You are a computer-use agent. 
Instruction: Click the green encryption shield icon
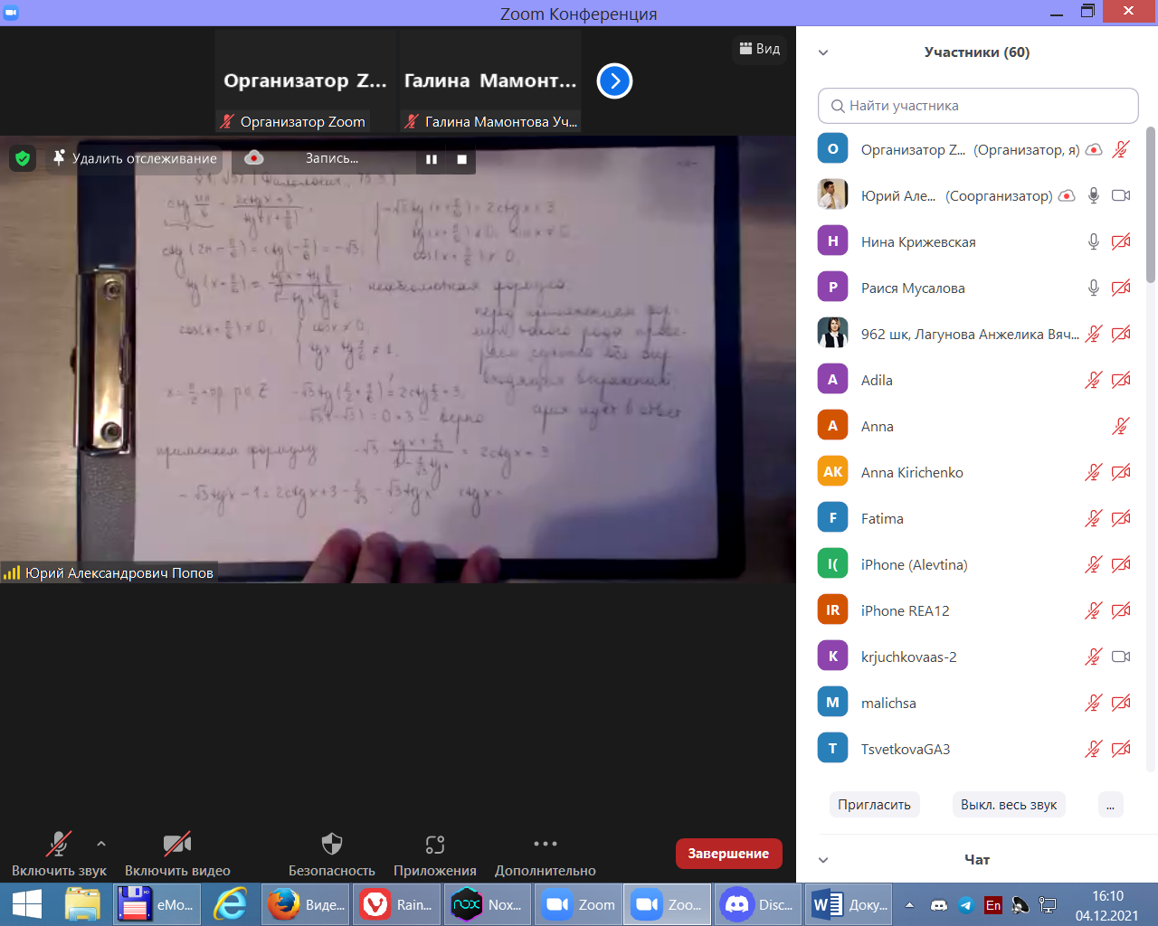[23, 158]
